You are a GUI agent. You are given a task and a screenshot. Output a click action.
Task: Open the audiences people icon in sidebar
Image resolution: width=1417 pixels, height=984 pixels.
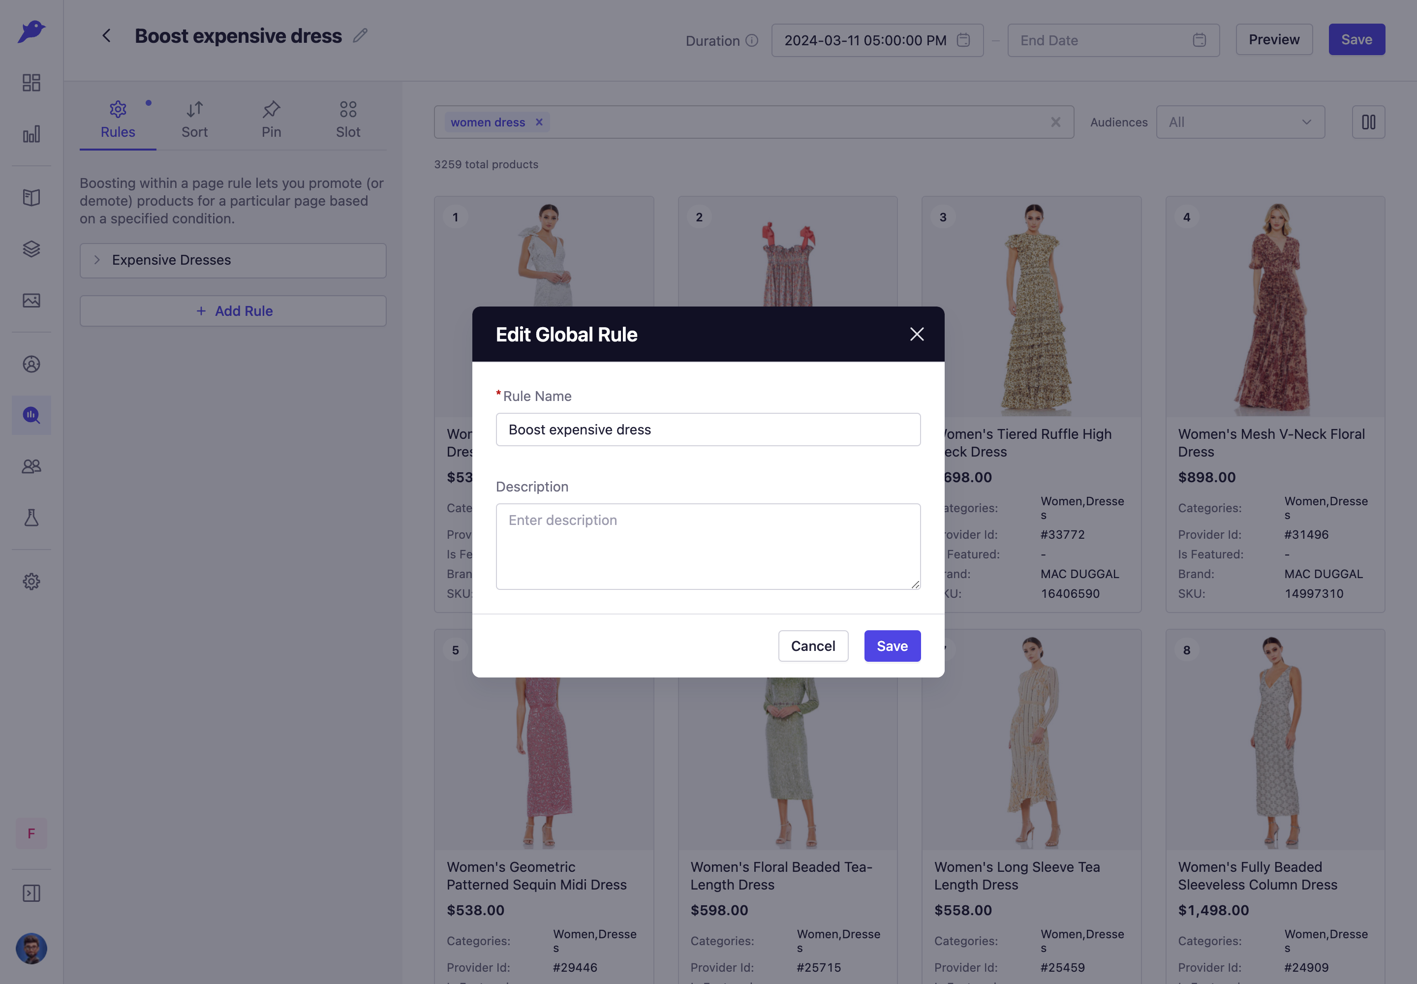point(31,466)
